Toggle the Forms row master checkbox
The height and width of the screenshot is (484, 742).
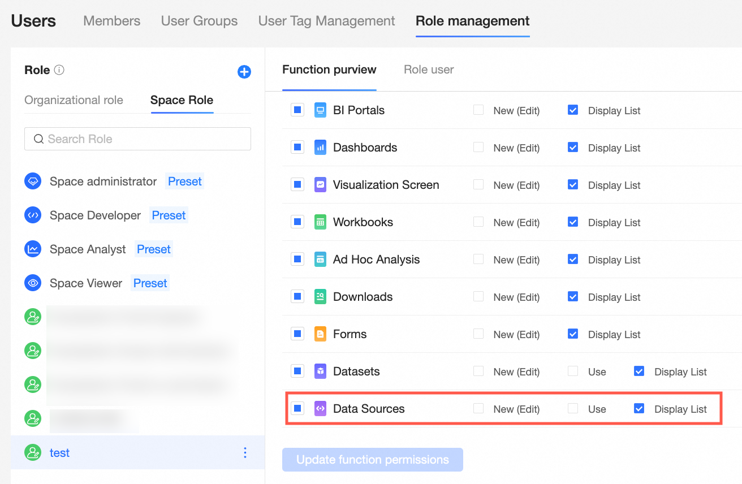click(297, 334)
